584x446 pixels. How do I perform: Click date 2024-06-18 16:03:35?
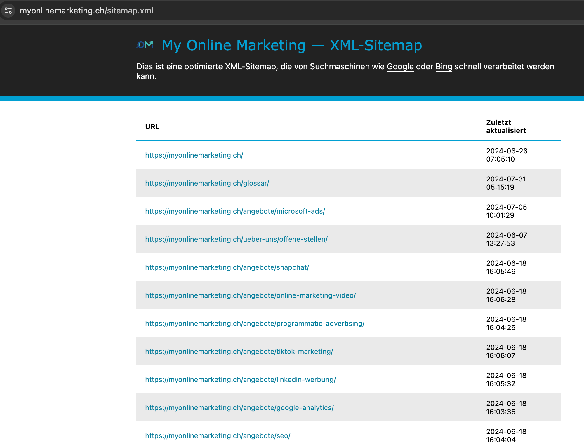pos(506,408)
